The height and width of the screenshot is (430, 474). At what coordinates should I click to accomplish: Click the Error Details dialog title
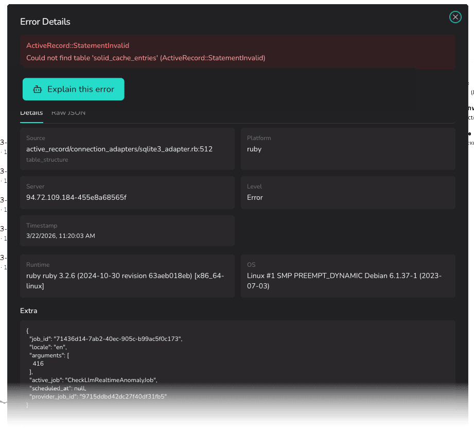(x=45, y=22)
